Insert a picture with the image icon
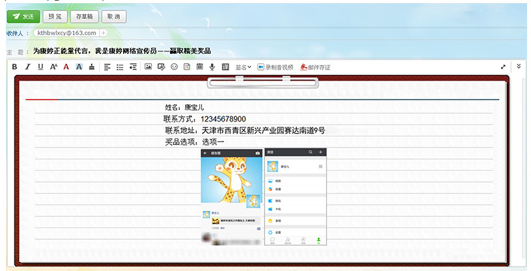 (148, 66)
